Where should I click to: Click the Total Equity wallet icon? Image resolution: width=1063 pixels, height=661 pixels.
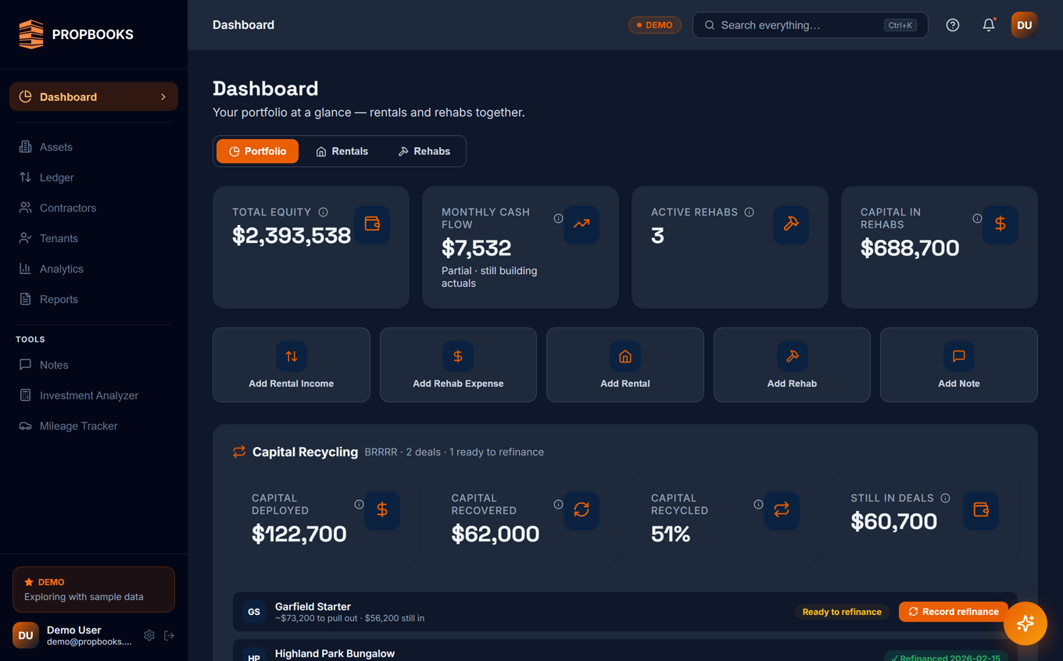point(372,224)
